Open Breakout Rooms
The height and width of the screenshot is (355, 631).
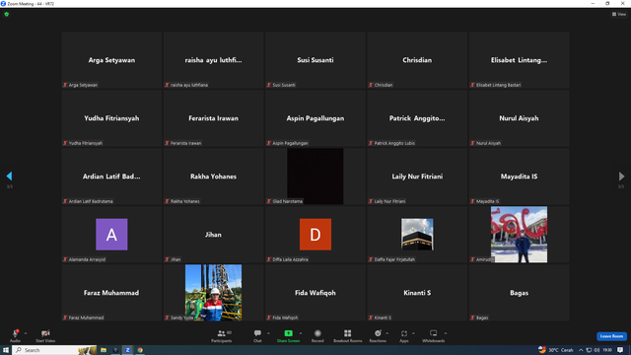click(x=348, y=335)
